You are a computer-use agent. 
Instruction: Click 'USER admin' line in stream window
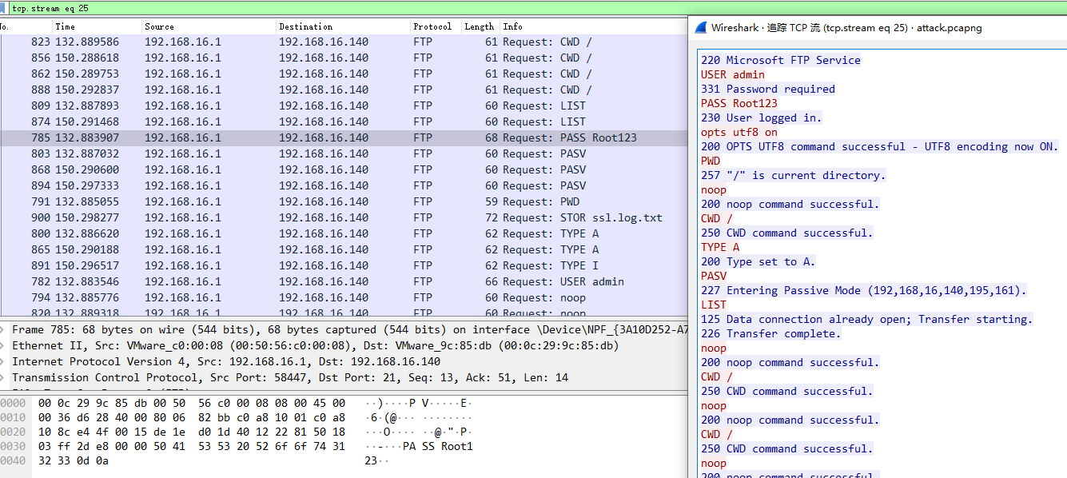tap(733, 74)
